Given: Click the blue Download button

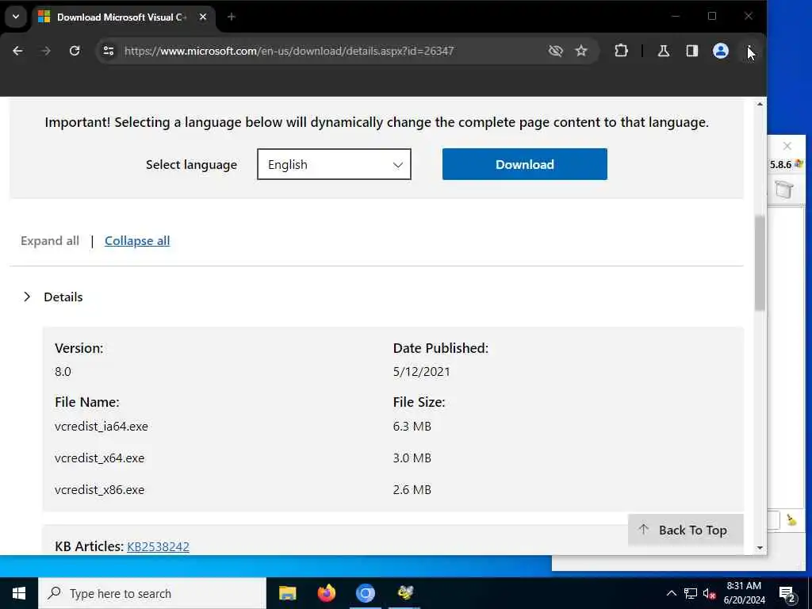Looking at the screenshot, I should tap(525, 164).
